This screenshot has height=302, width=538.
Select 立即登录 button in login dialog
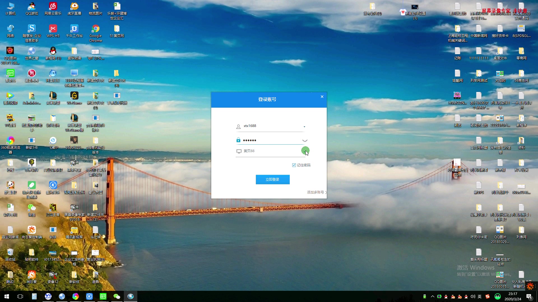(272, 180)
